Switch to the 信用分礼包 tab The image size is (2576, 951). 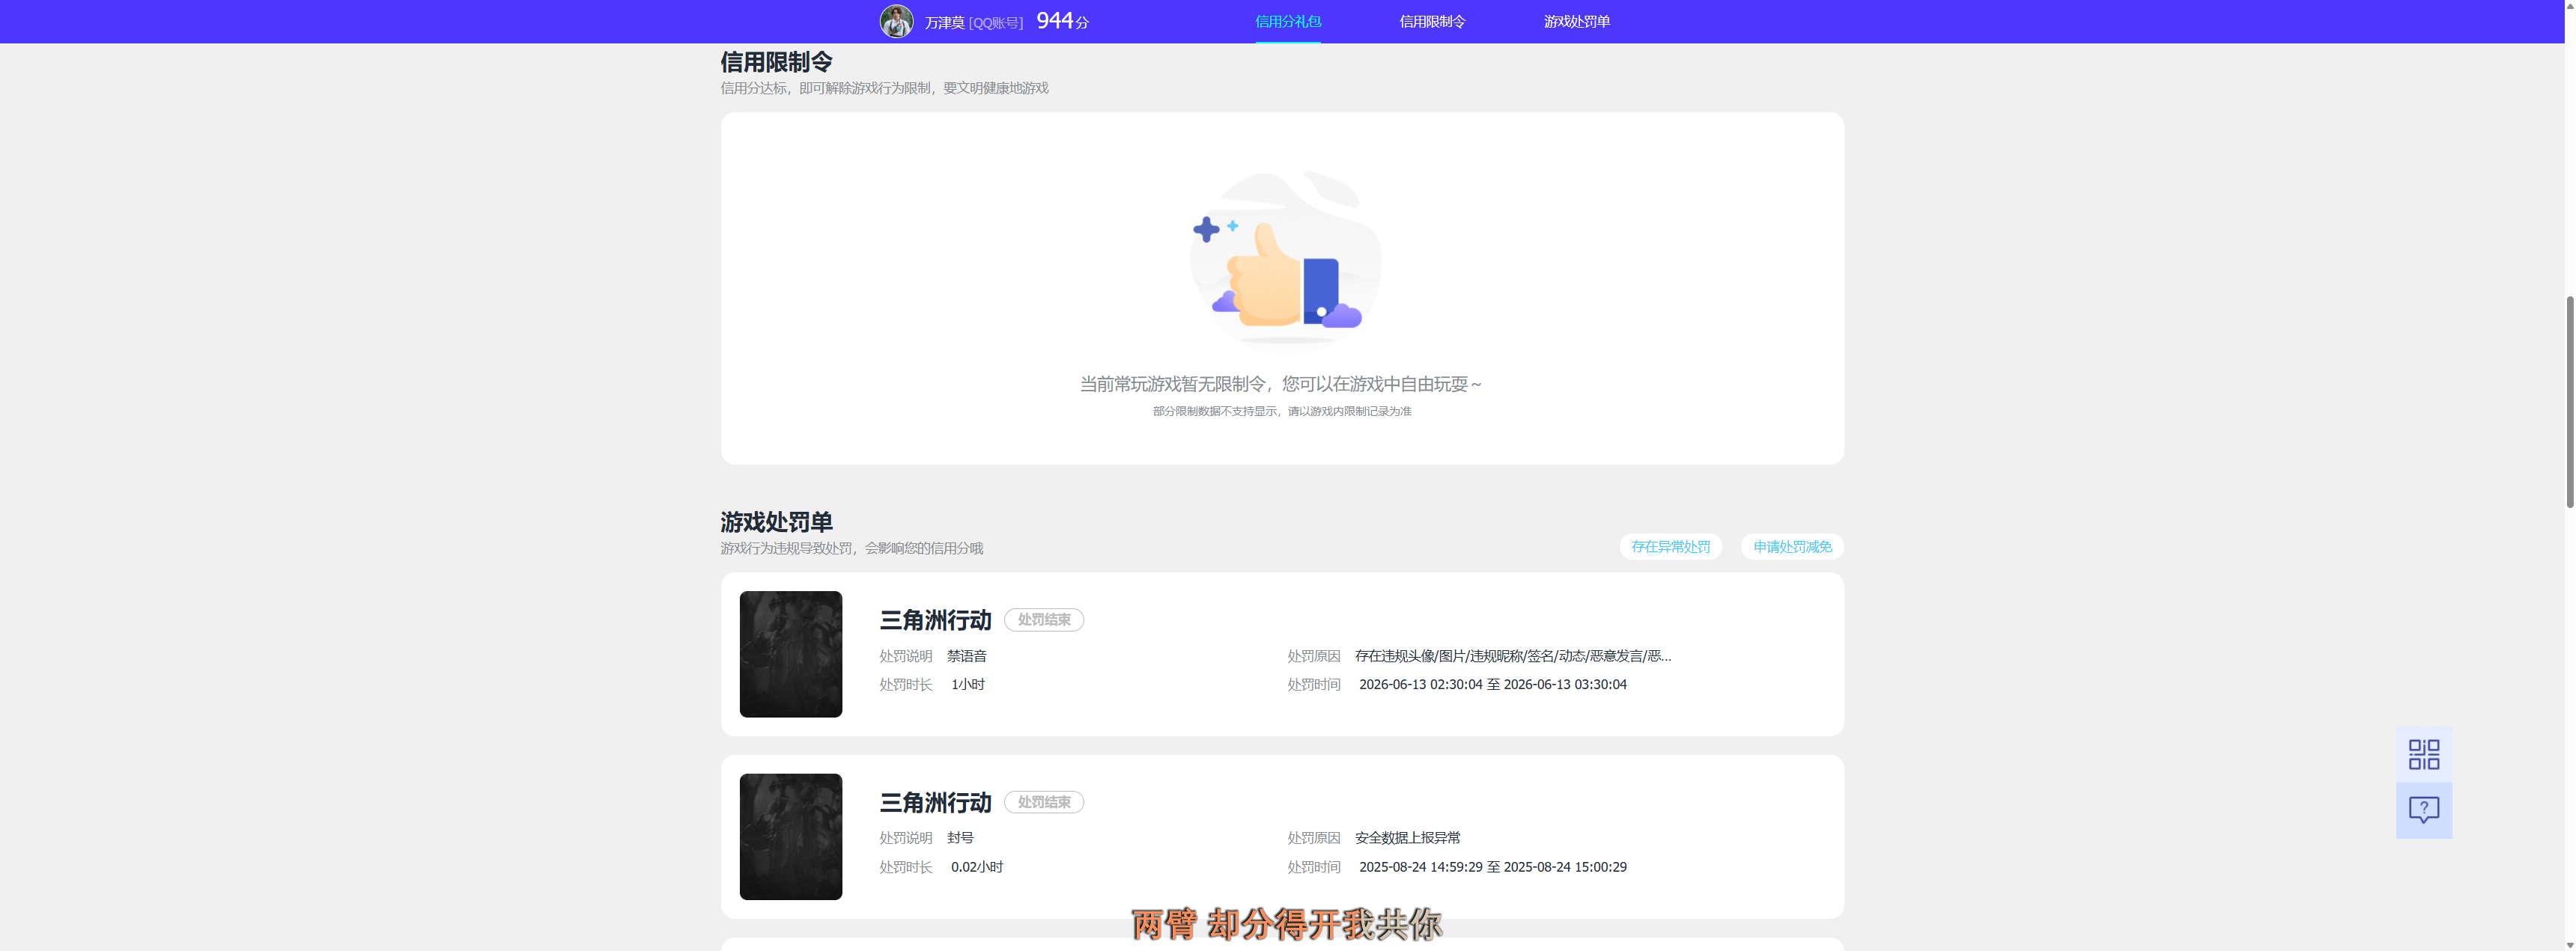(1288, 21)
